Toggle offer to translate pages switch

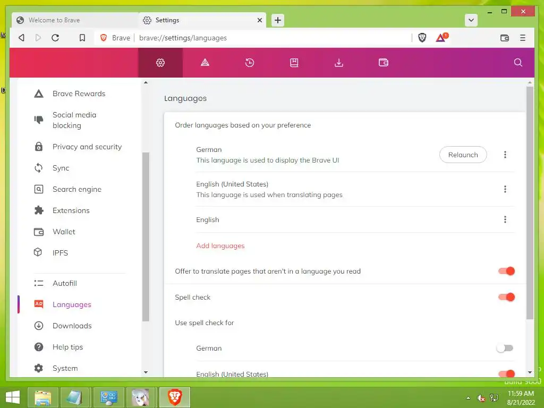(506, 271)
